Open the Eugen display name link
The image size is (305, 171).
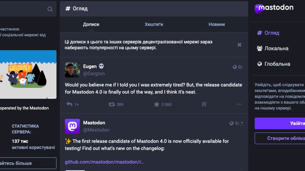(x=90, y=66)
